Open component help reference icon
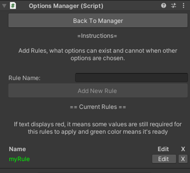This screenshot has height=173, width=190. 164,6
